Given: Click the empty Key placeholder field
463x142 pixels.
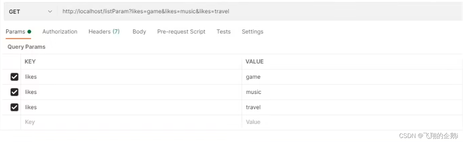Looking at the screenshot, I should pyautogui.click(x=131, y=122).
